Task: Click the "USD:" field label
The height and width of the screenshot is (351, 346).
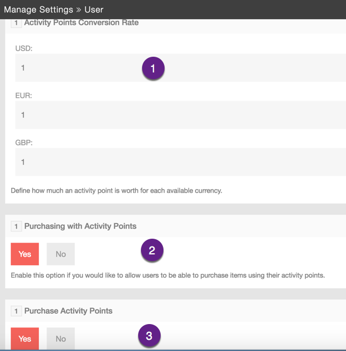Action: (24, 48)
